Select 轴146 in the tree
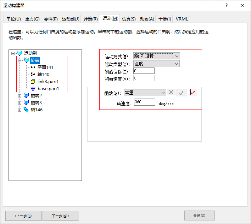The height and width of the screenshot is (224, 251). click(37, 110)
